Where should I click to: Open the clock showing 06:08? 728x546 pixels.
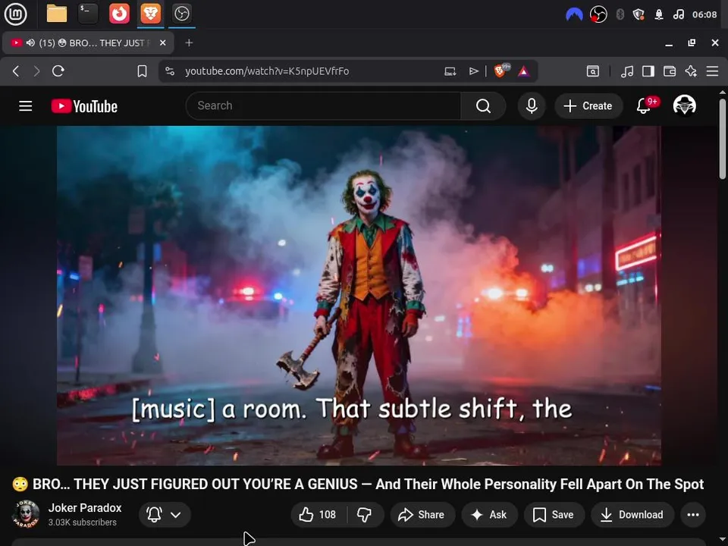[704, 14]
